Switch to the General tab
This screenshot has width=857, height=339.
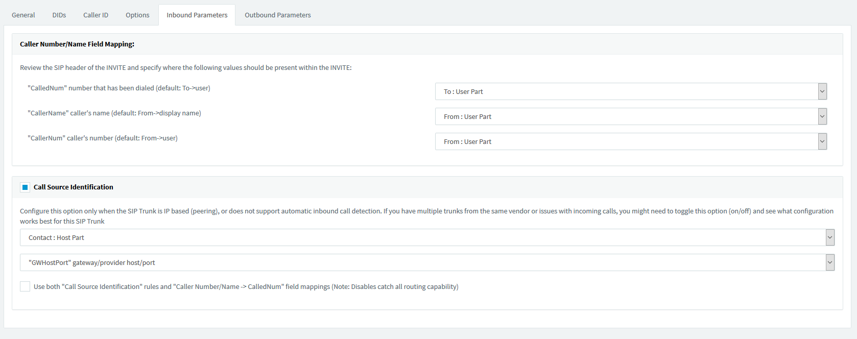point(23,15)
